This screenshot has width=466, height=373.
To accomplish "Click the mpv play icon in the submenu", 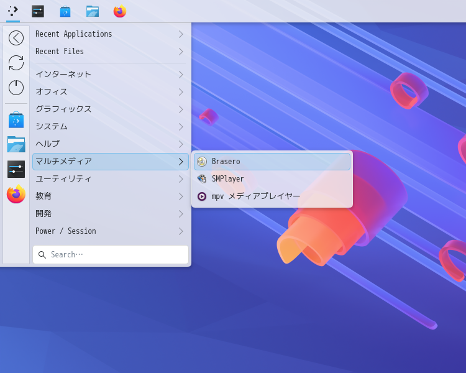I will (x=202, y=196).
